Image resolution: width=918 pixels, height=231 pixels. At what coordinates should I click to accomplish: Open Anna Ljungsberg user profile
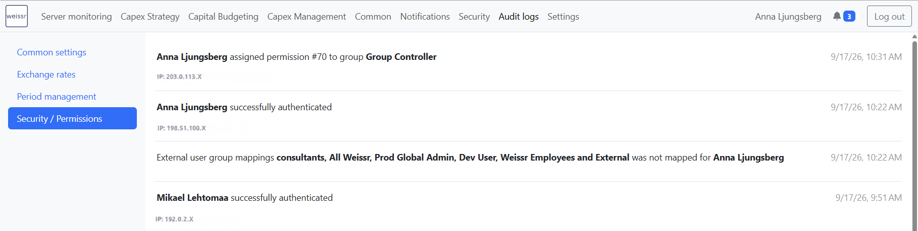coord(788,17)
